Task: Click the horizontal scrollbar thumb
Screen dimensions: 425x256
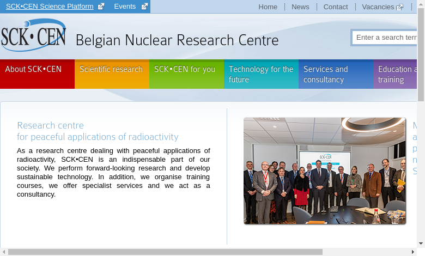Action: click(x=165, y=252)
